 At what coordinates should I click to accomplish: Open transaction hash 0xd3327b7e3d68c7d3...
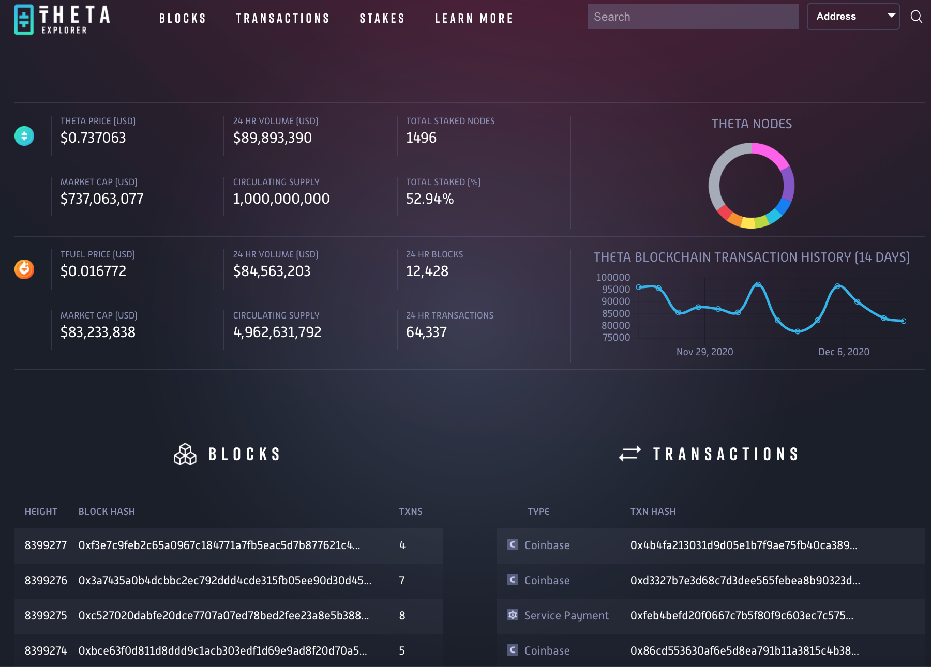point(745,581)
